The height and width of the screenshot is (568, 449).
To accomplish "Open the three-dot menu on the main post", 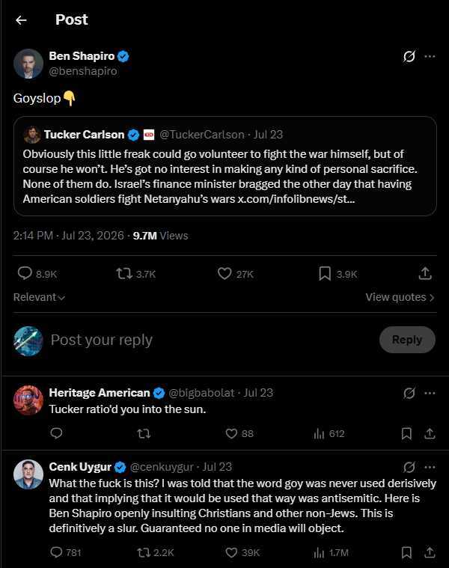I will [430, 57].
